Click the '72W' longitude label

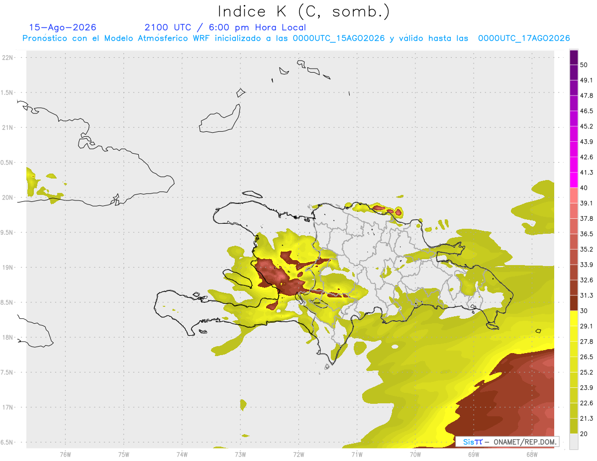[x=298, y=454]
